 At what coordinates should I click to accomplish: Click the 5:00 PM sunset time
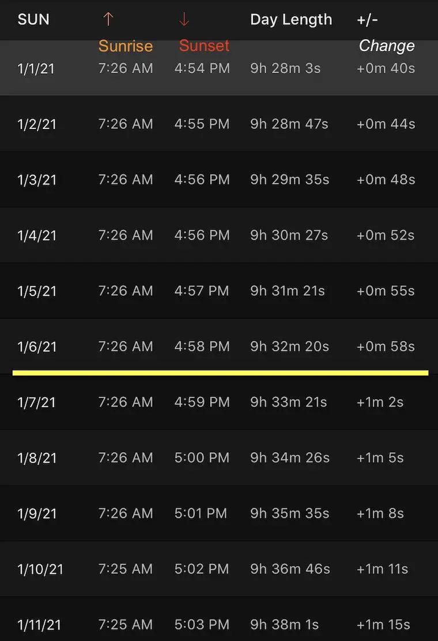[202, 457]
